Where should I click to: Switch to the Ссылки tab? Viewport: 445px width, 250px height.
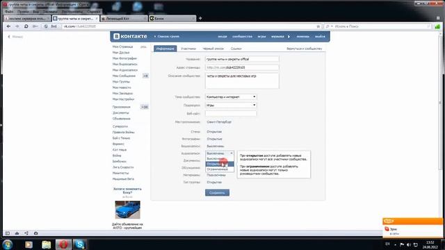coord(236,49)
